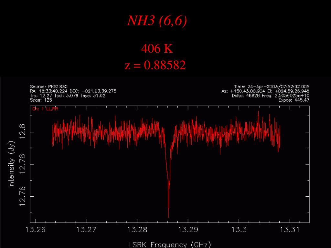331x248 pixels.
Task: Click the 12.8 y-axis tick label
Action: 22,132
